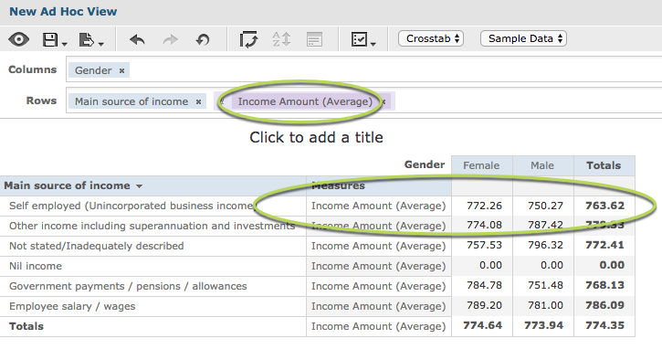Click the Government payments / pensions / allowances row
This screenshot has width=662, height=349.
coord(128,286)
